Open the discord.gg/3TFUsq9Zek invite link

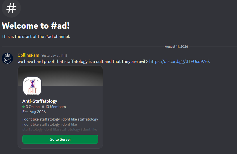click(180, 61)
